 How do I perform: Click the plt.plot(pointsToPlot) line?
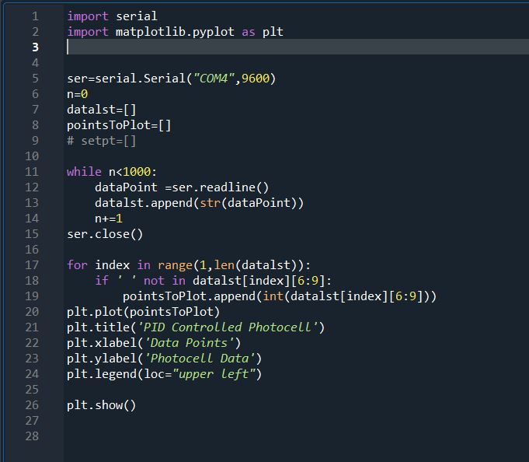[144, 312]
